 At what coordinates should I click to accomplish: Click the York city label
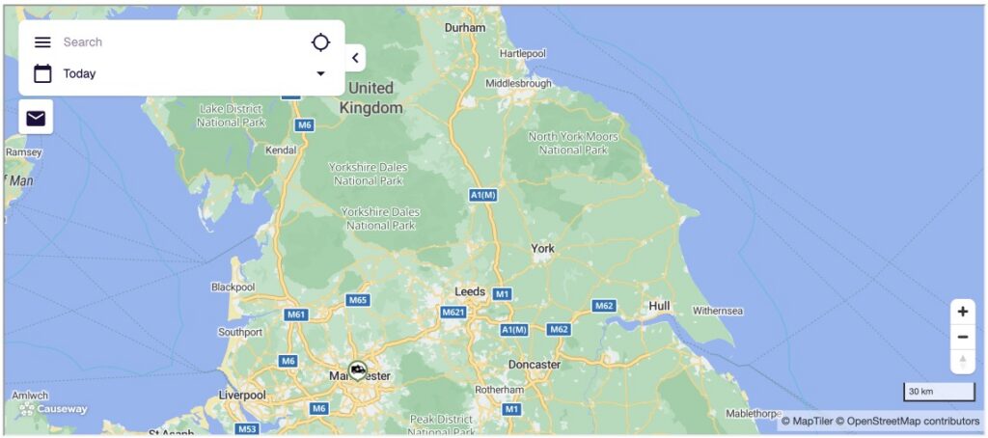[x=542, y=249]
